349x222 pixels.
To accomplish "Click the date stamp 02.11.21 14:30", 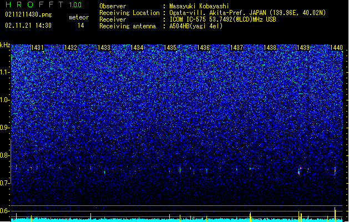I will 28,26.
